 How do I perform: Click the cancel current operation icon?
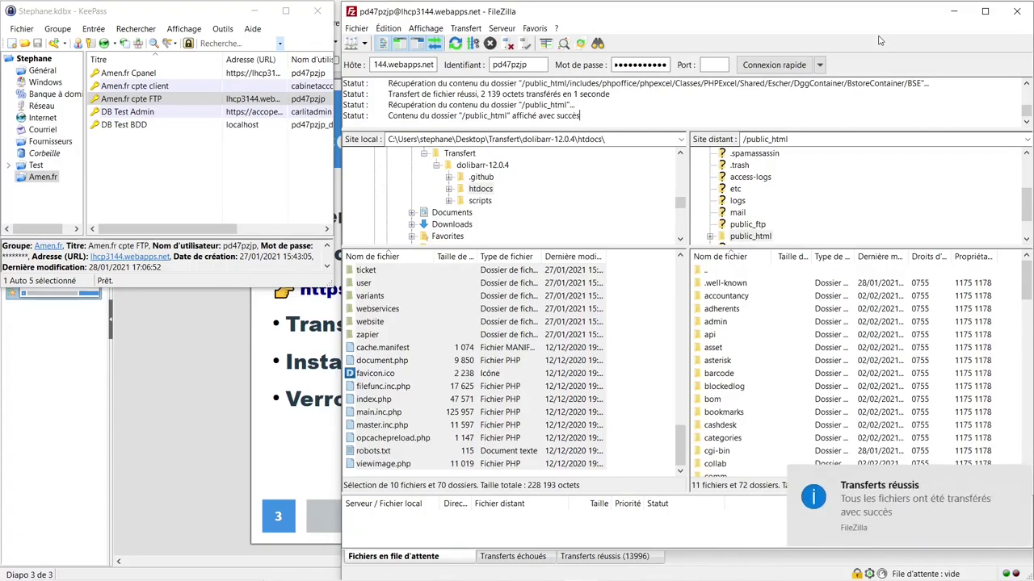pyautogui.click(x=490, y=44)
